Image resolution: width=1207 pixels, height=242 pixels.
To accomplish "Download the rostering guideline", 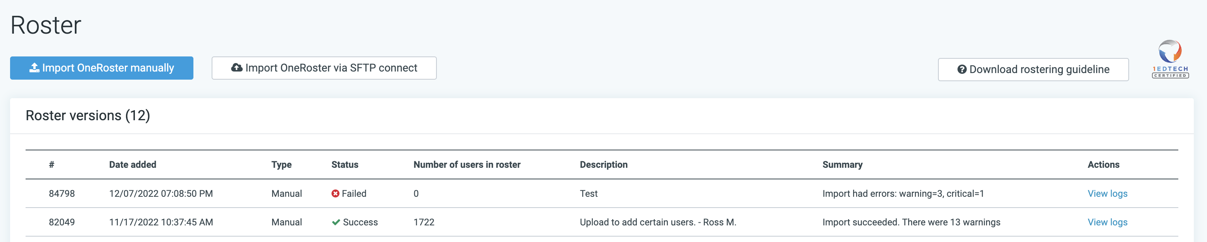I will pyautogui.click(x=1033, y=69).
